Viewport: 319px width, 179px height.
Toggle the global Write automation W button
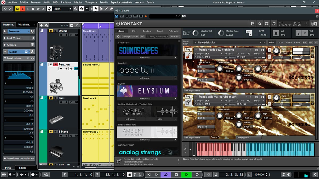(x=38, y=9)
